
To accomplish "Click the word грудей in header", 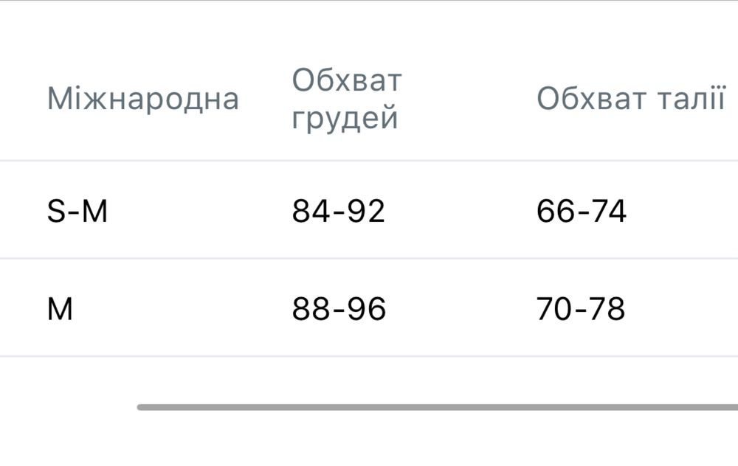I will 345,118.
